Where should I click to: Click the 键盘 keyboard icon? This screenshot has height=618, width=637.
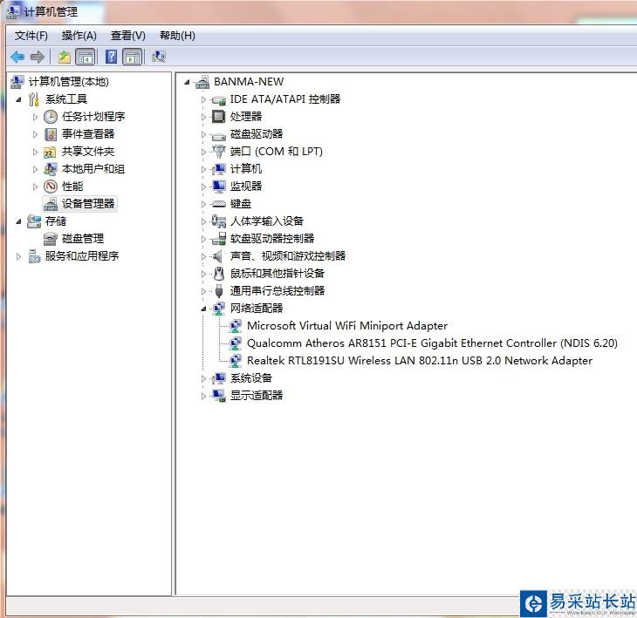(218, 204)
